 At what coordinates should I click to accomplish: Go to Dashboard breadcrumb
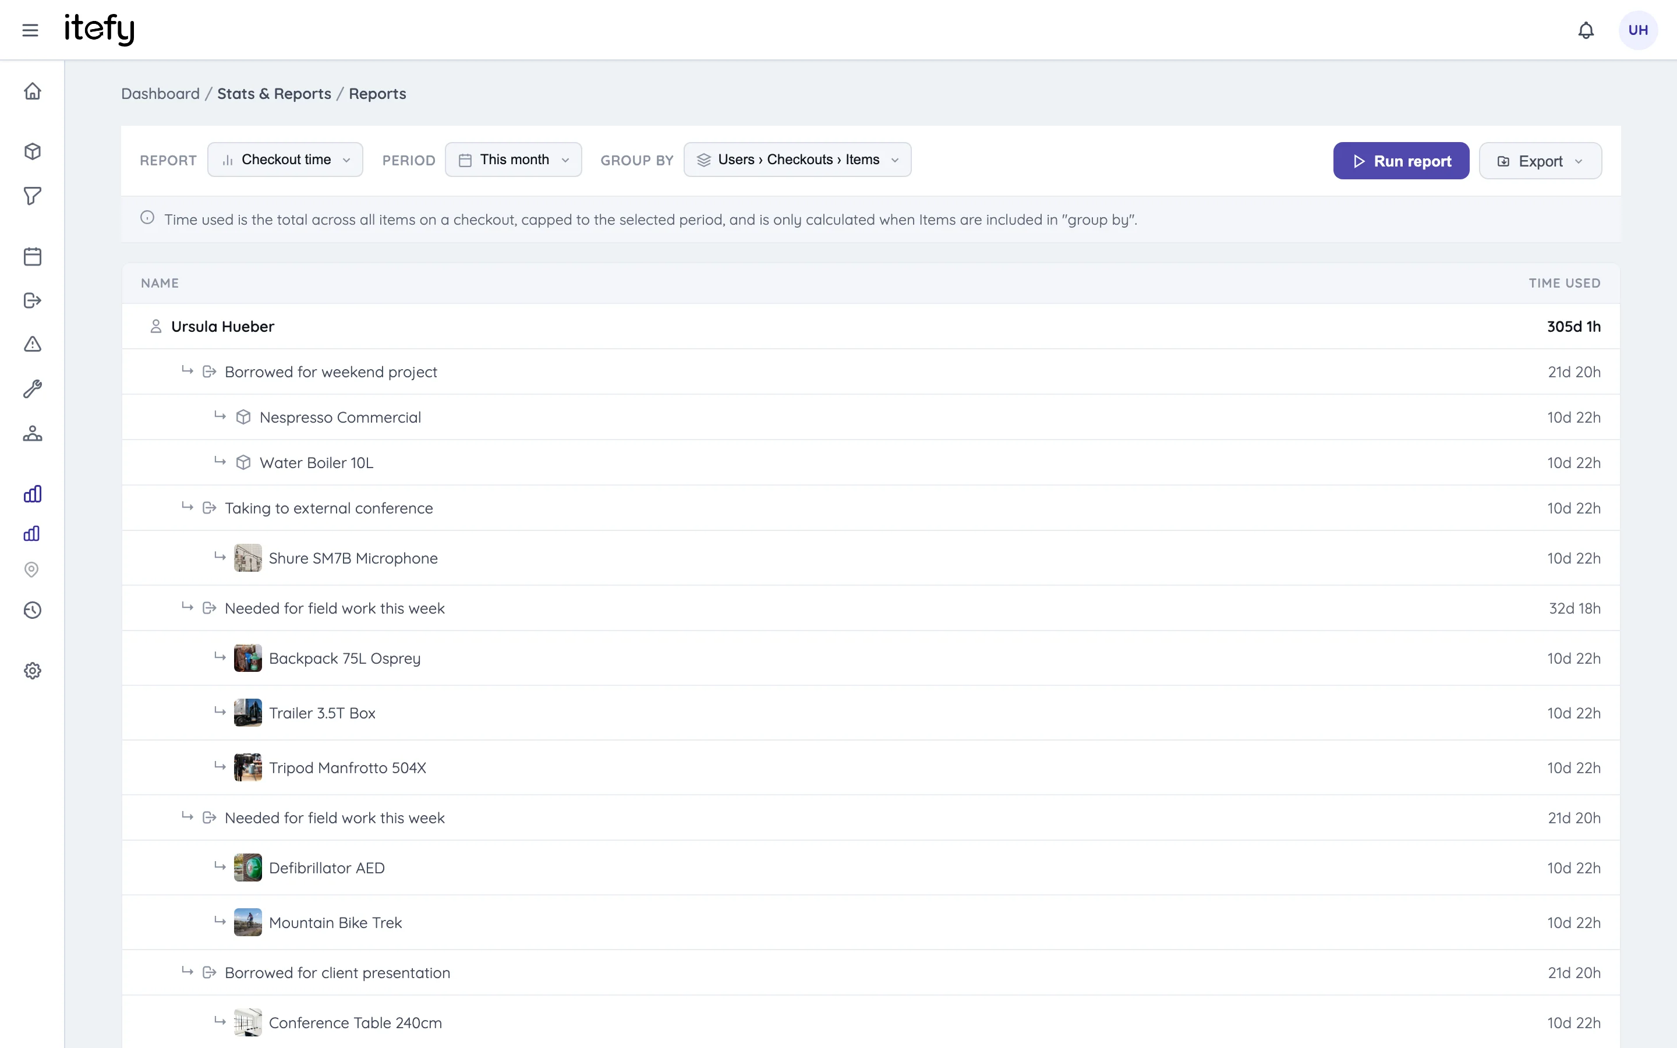[x=160, y=94]
